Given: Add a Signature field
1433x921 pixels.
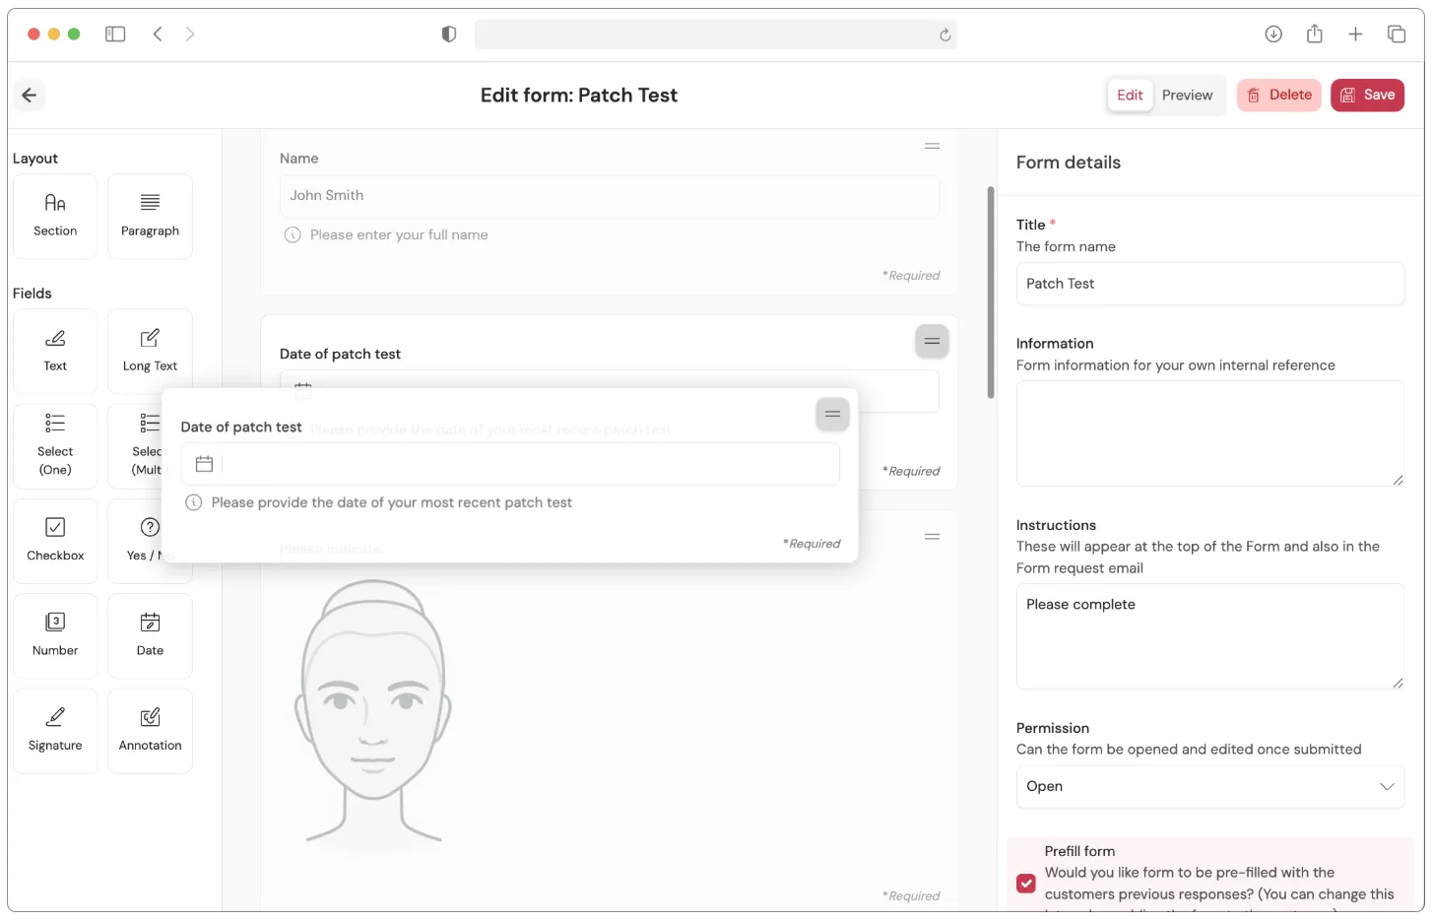Looking at the screenshot, I should tap(55, 730).
